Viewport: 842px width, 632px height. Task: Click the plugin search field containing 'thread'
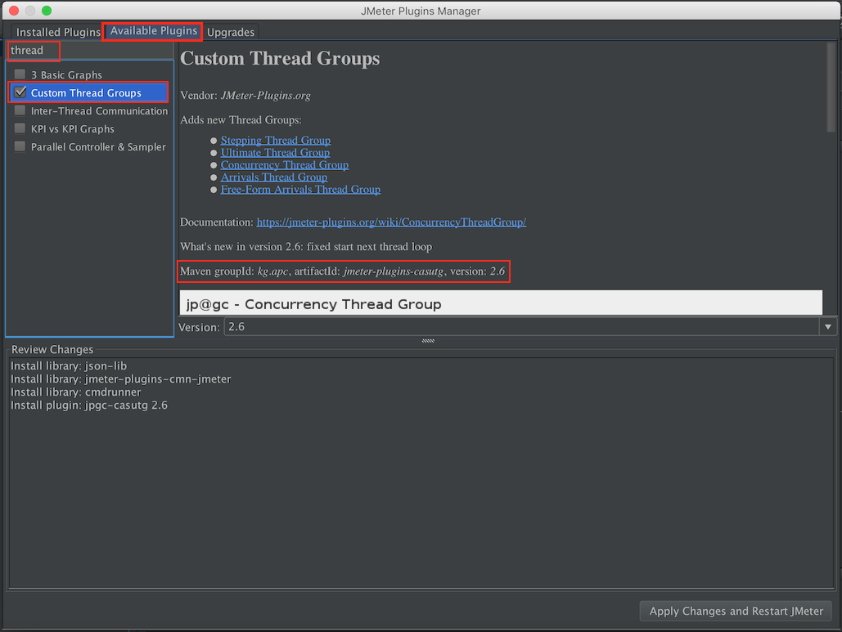89,51
